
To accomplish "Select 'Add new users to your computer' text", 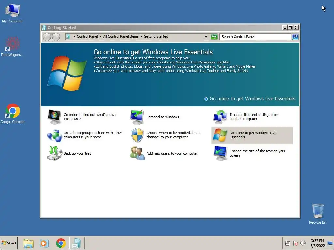I will (172, 153).
